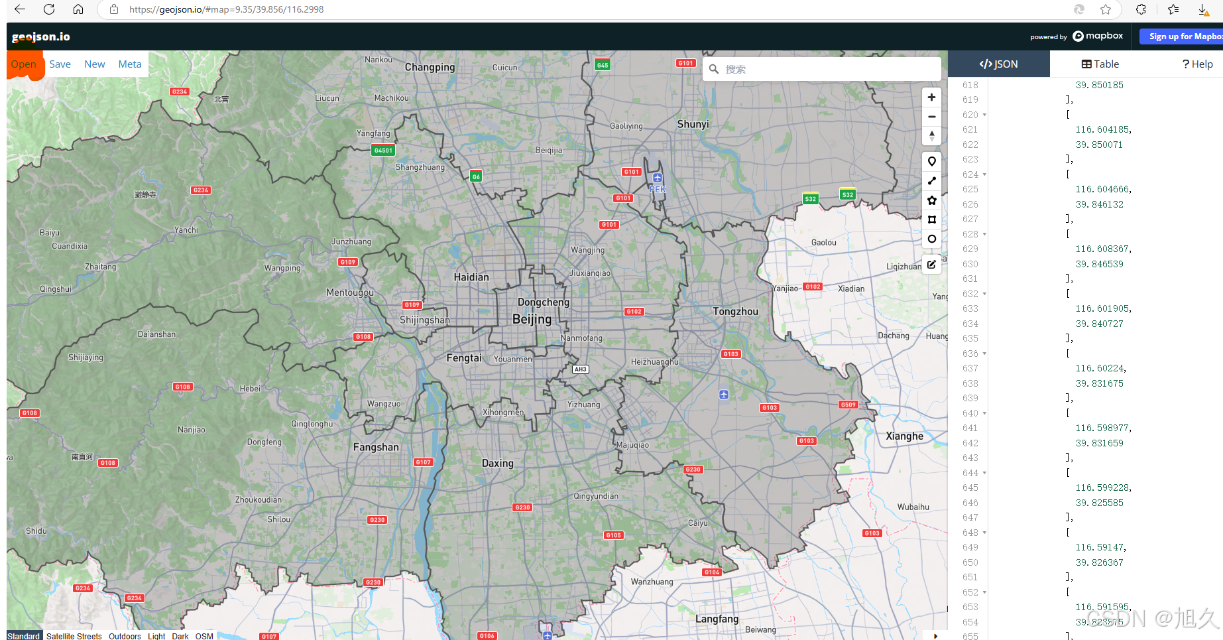This screenshot has height=640, width=1223.
Task: Collapse JSON fold arrow at line 628
Action: [984, 234]
